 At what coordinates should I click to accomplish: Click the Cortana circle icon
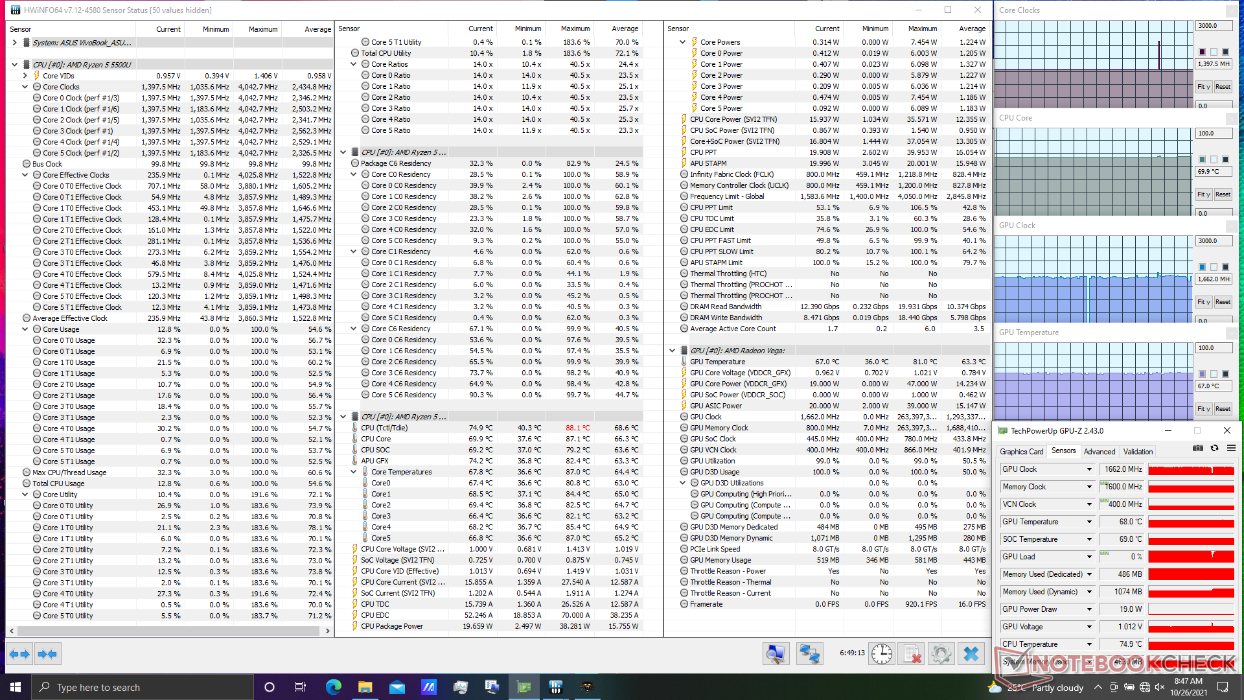tap(270, 687)
